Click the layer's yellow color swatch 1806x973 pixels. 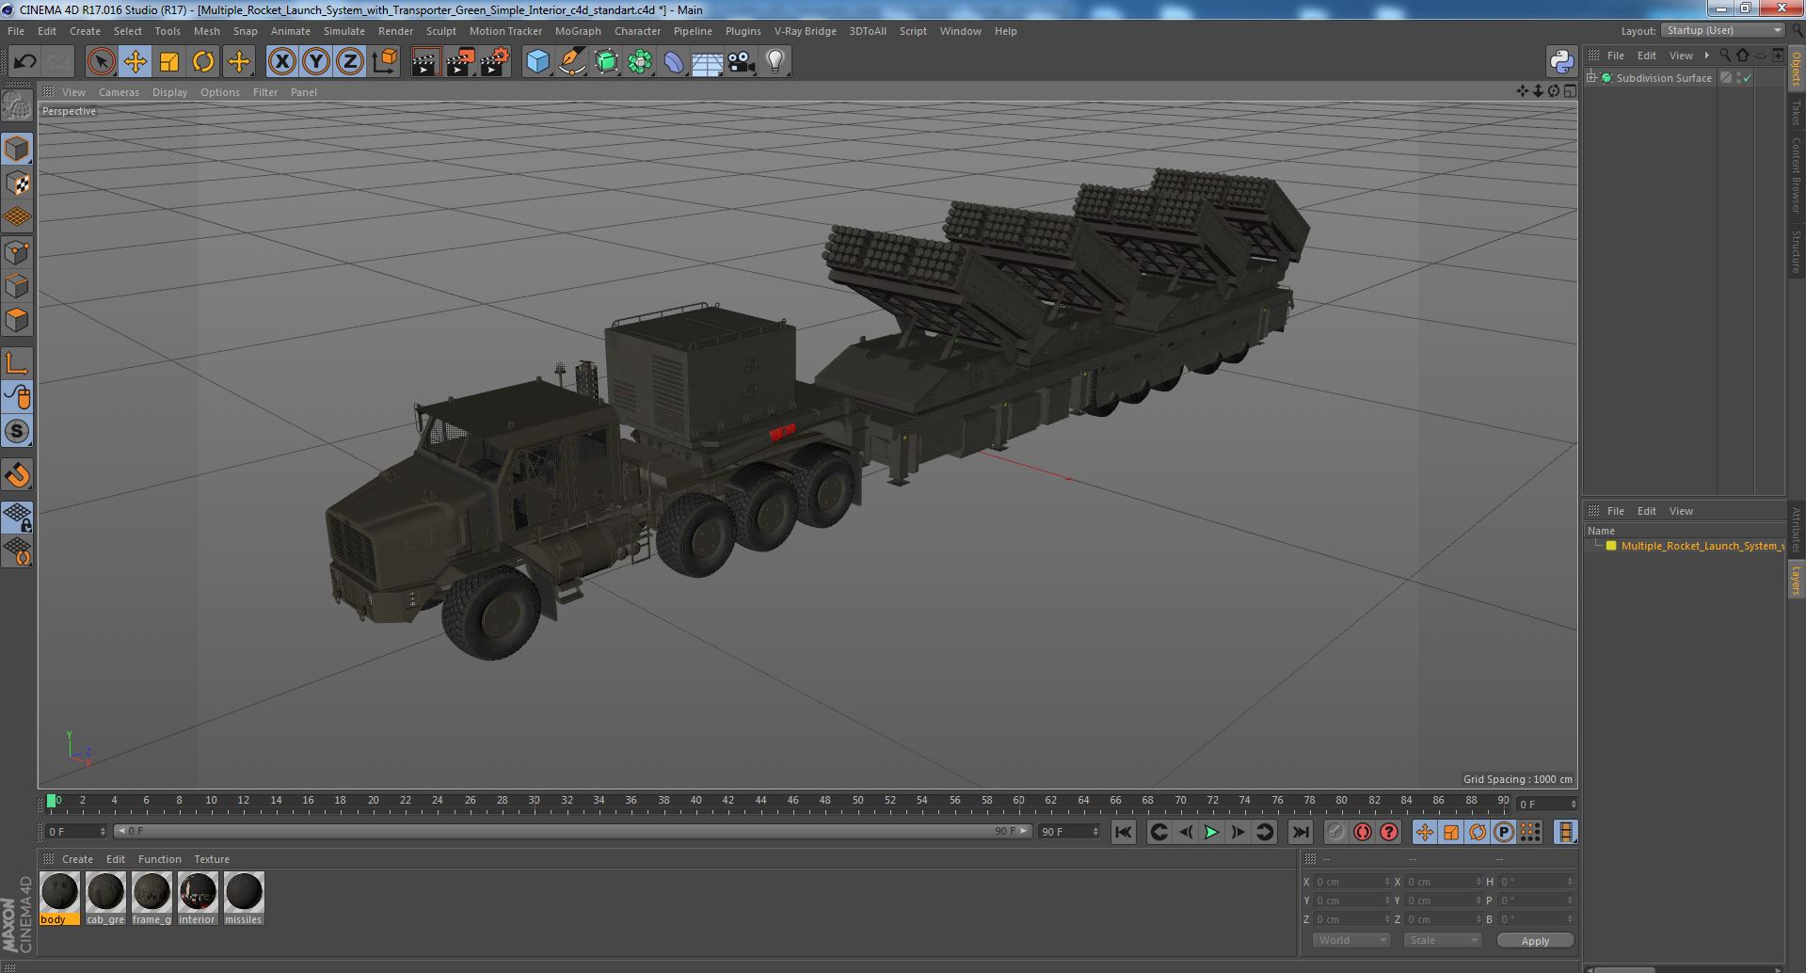coord(1611,546)
